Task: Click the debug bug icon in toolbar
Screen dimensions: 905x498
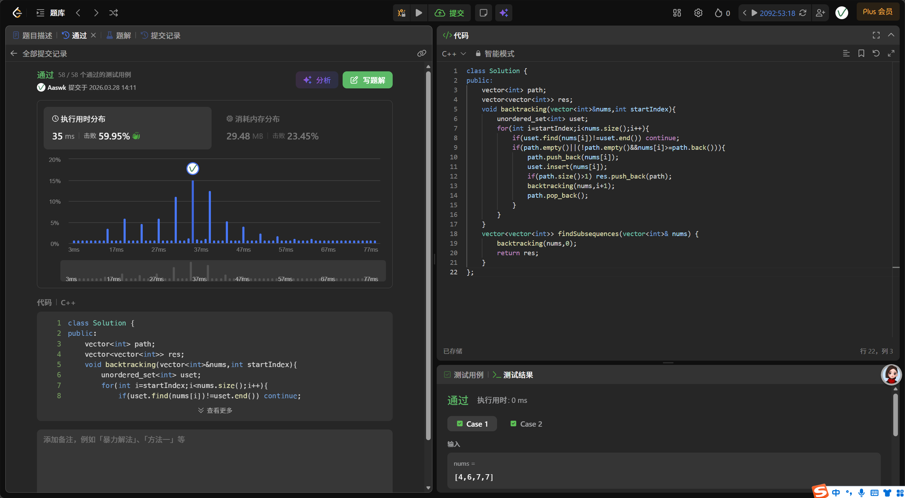Action: tap(402, 13)
